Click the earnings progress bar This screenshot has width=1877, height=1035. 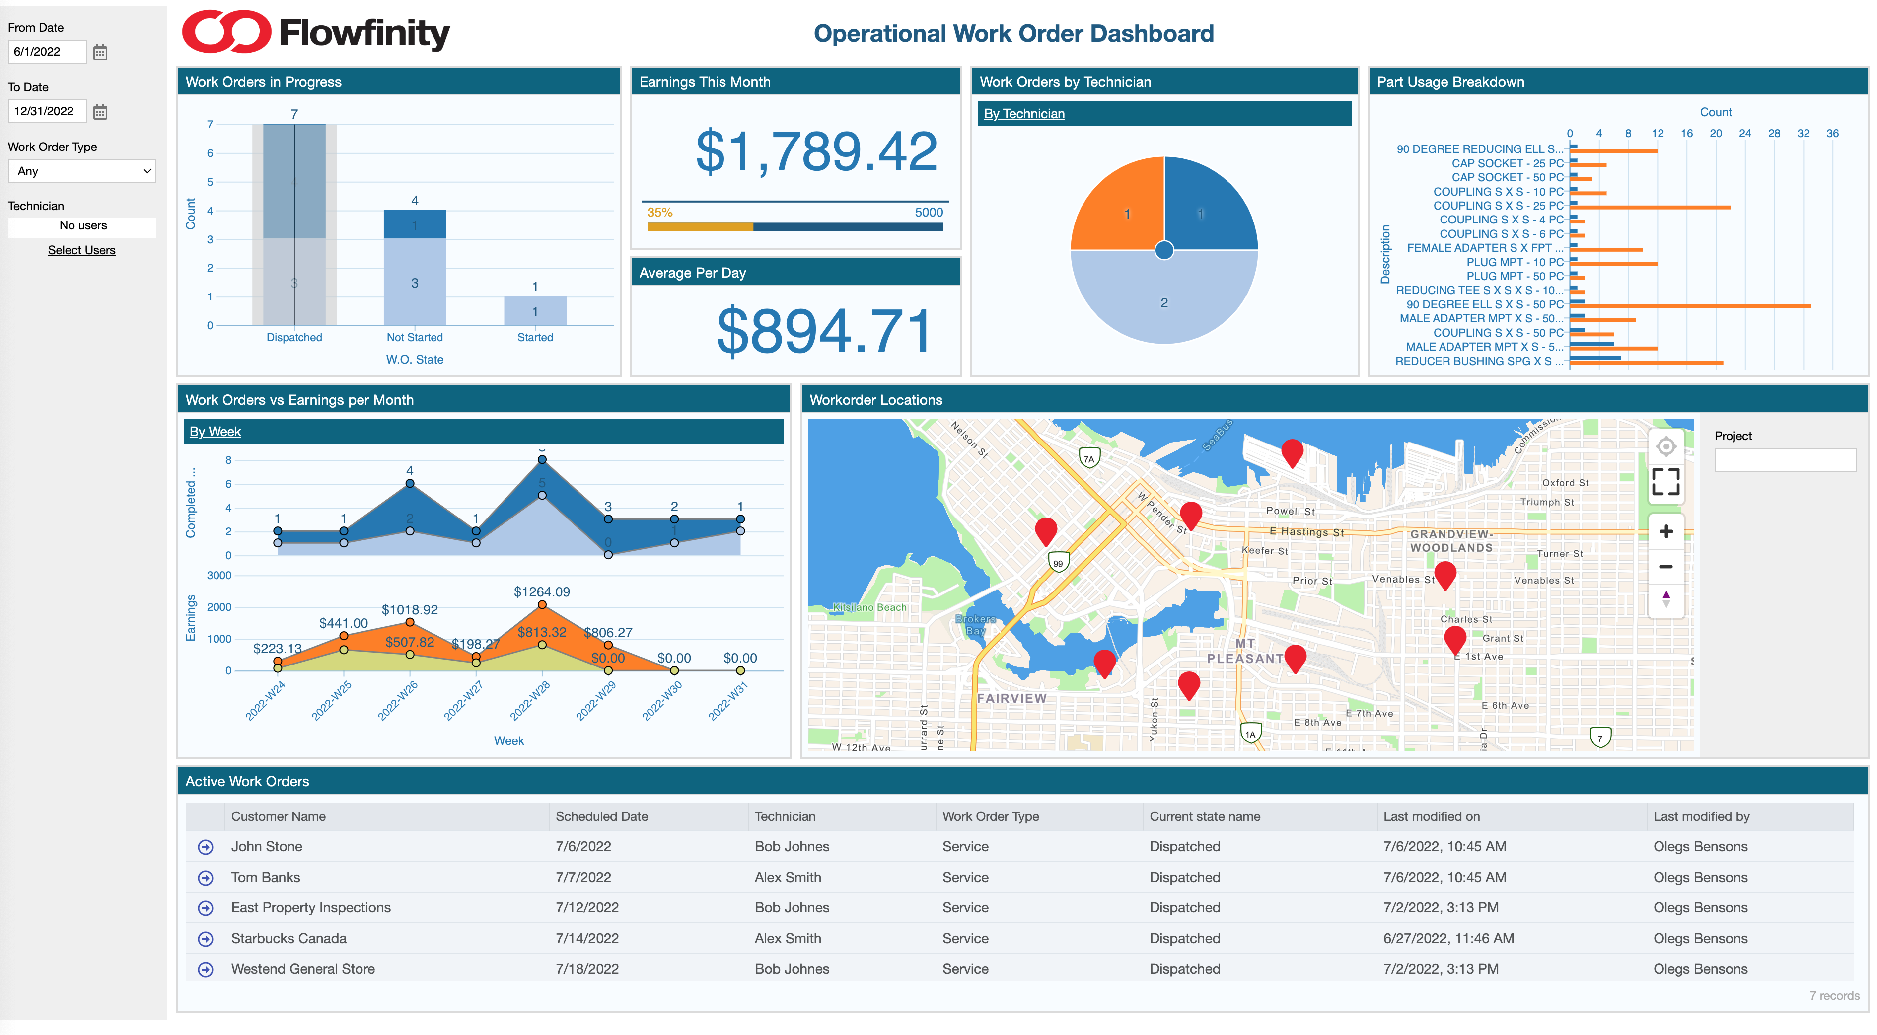tap(795, 227)
